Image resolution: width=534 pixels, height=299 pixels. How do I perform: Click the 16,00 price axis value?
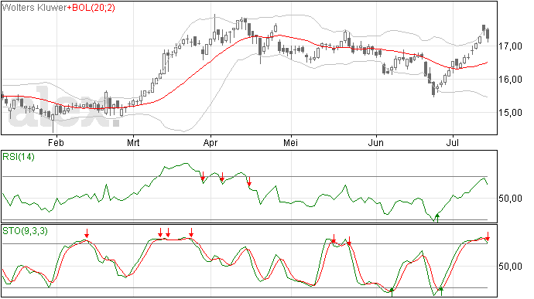pos(510,80)
